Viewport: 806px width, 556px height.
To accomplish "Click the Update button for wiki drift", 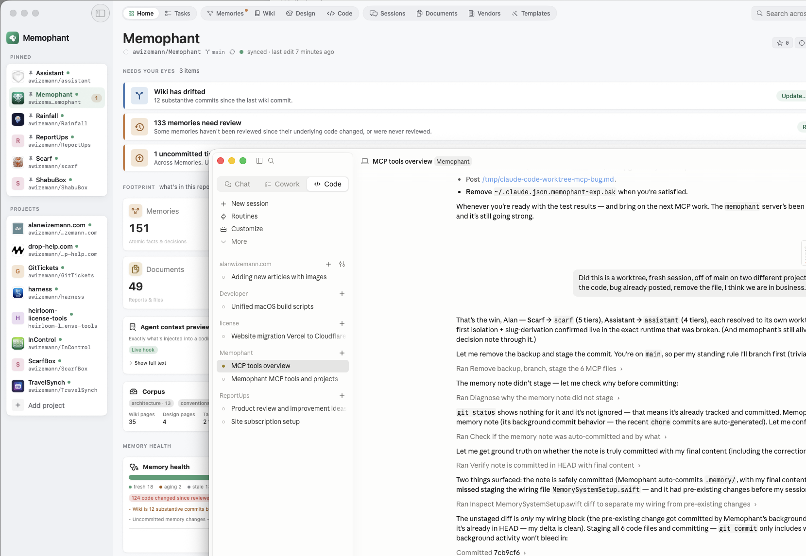I will [791, 96].
